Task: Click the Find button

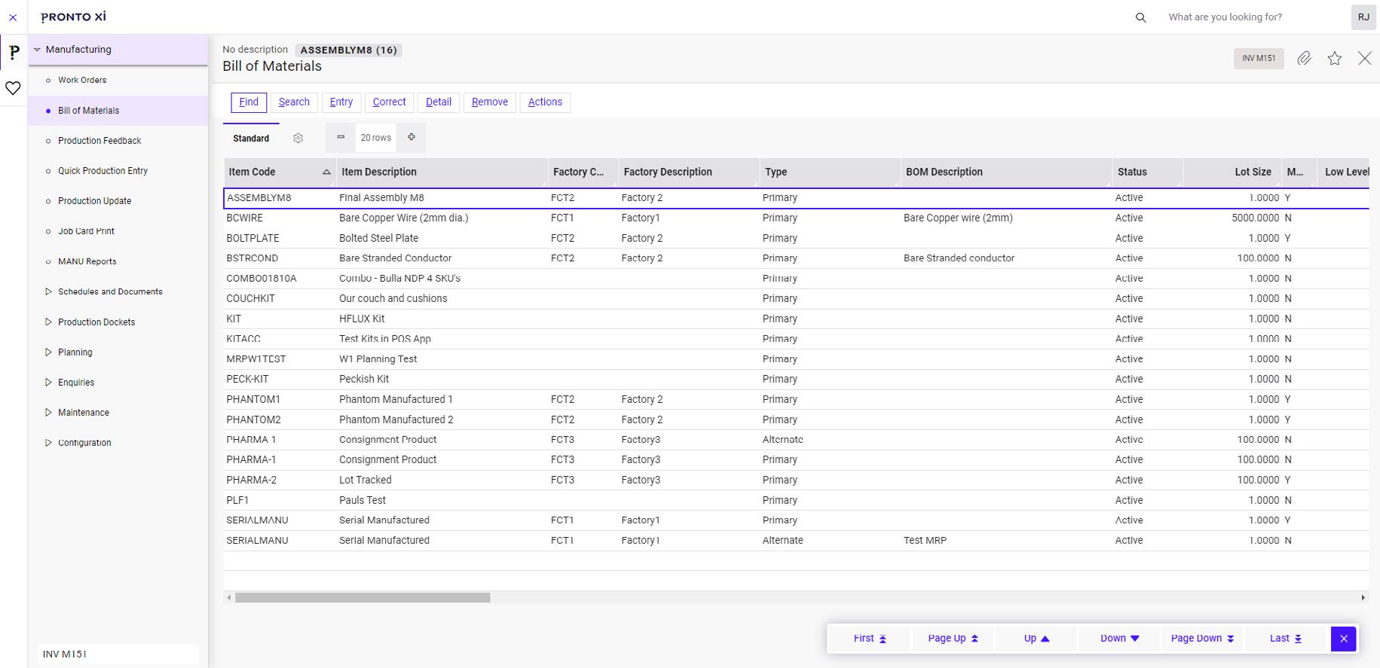Action: (249, 102)
